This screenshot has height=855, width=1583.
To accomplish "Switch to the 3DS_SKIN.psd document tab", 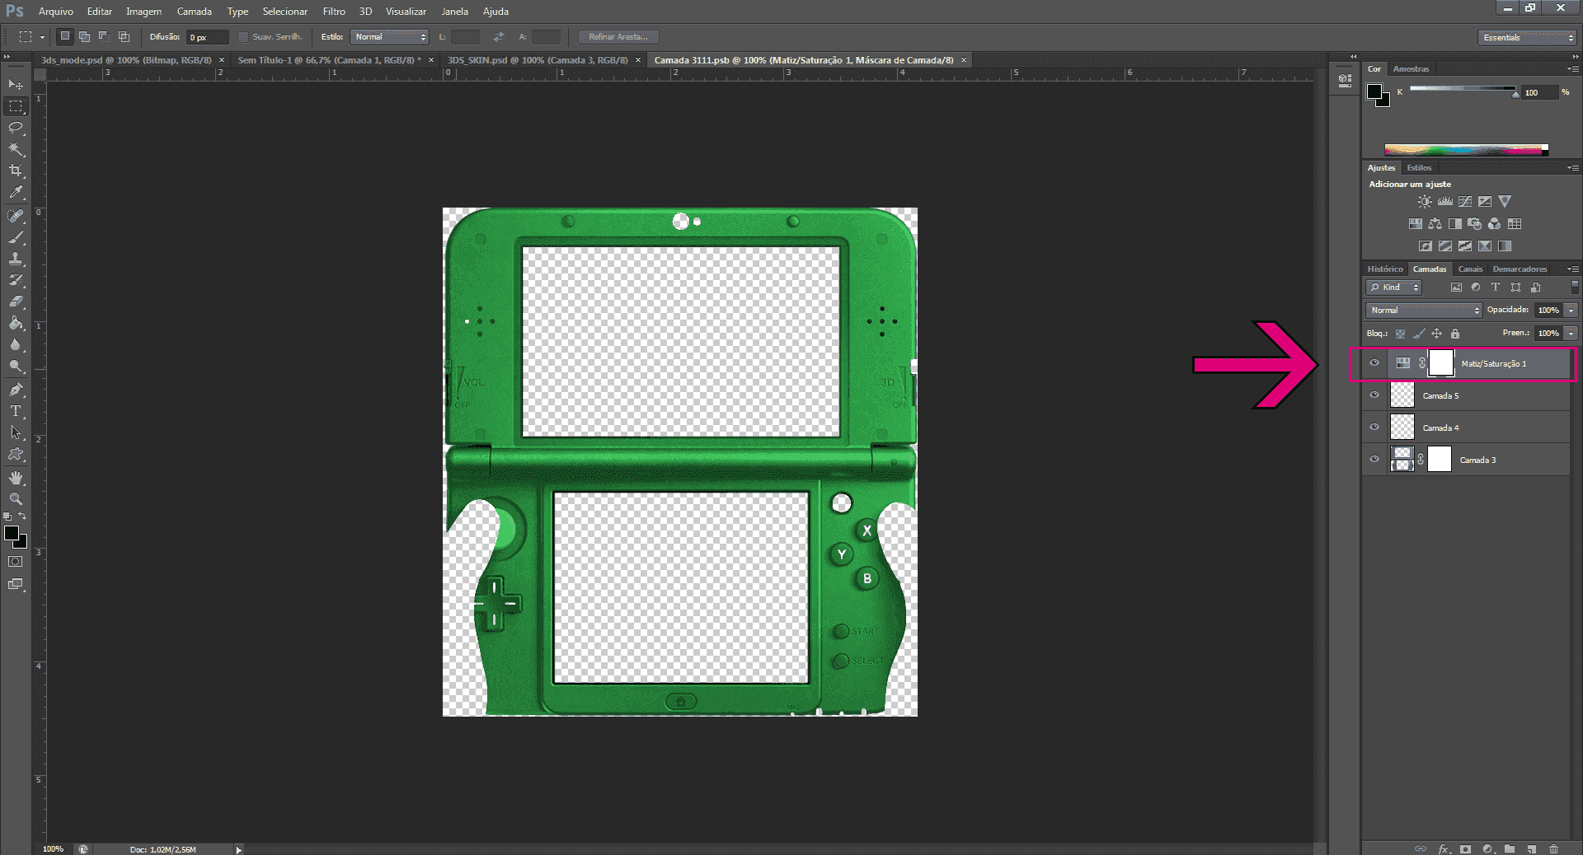I will (x=538, y=60).
